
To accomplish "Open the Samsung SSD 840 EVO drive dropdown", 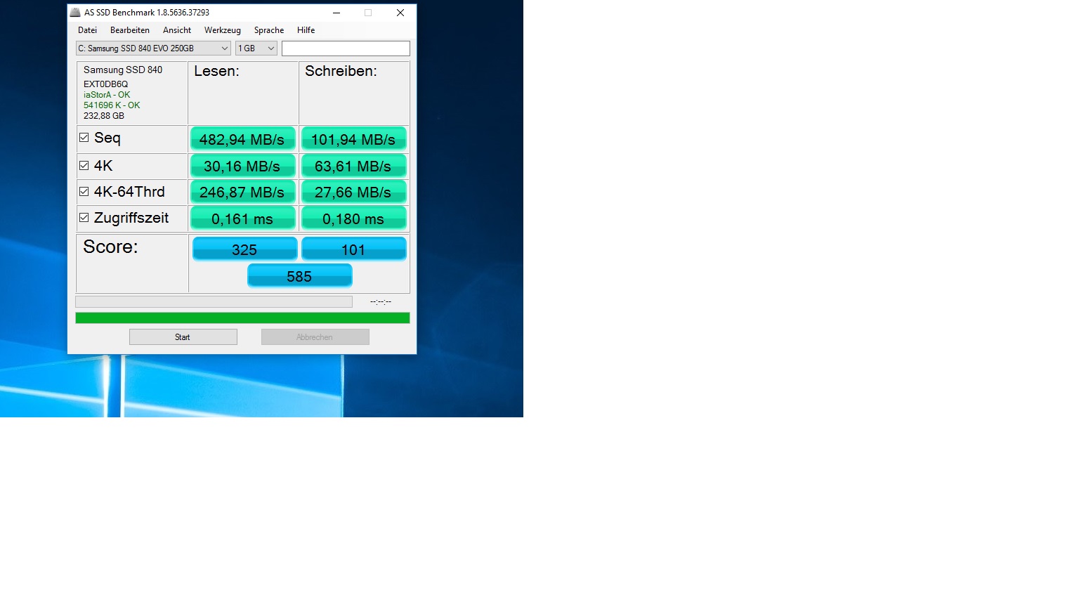I will 153,48.
